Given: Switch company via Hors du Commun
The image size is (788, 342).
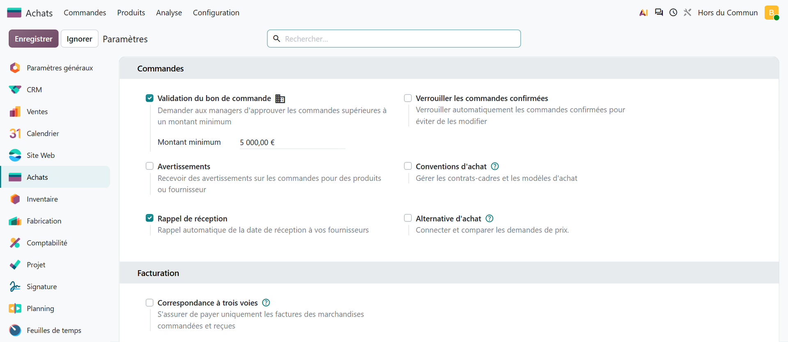Looking at the screenshot, I should pos(728,13).
